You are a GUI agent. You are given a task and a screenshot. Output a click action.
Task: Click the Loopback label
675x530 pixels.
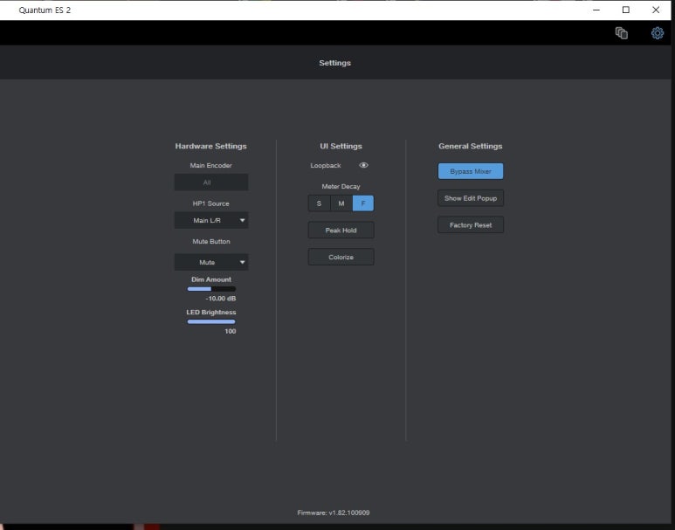point(326,165)
